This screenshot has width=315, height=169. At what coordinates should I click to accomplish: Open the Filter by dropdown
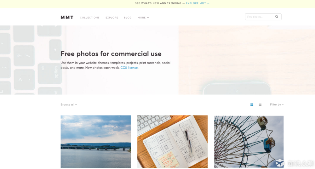277,104
